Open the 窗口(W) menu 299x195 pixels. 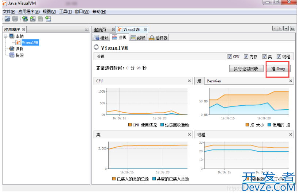(82, 12)
